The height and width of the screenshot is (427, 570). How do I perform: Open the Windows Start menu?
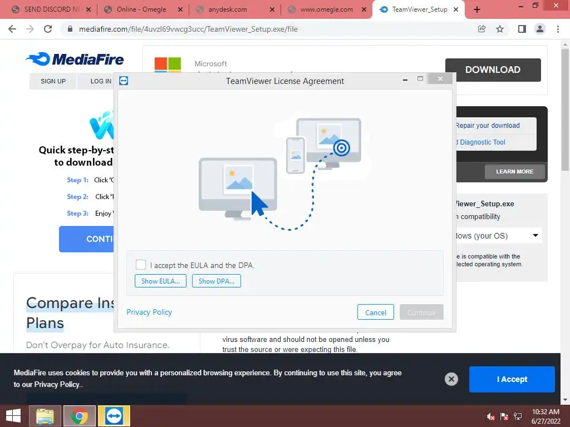click(13, 416)
